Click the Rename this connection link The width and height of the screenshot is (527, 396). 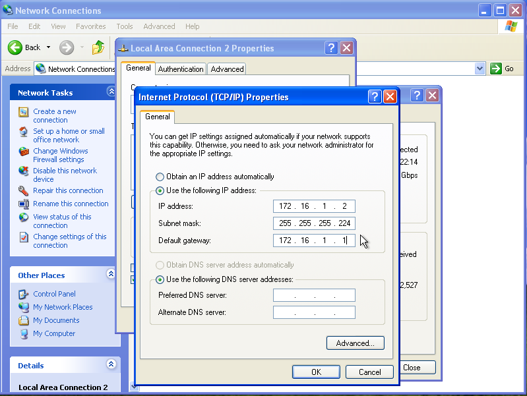71,204
